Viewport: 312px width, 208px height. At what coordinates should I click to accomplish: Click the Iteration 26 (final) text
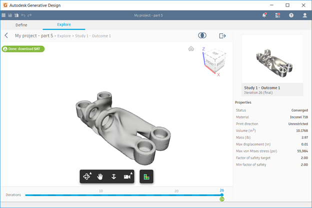pyautogui.click(x=258, y=93)
